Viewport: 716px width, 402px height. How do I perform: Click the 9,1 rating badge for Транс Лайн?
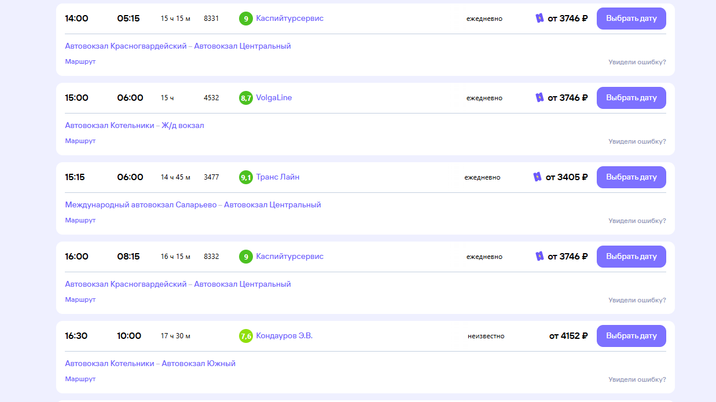246,177
